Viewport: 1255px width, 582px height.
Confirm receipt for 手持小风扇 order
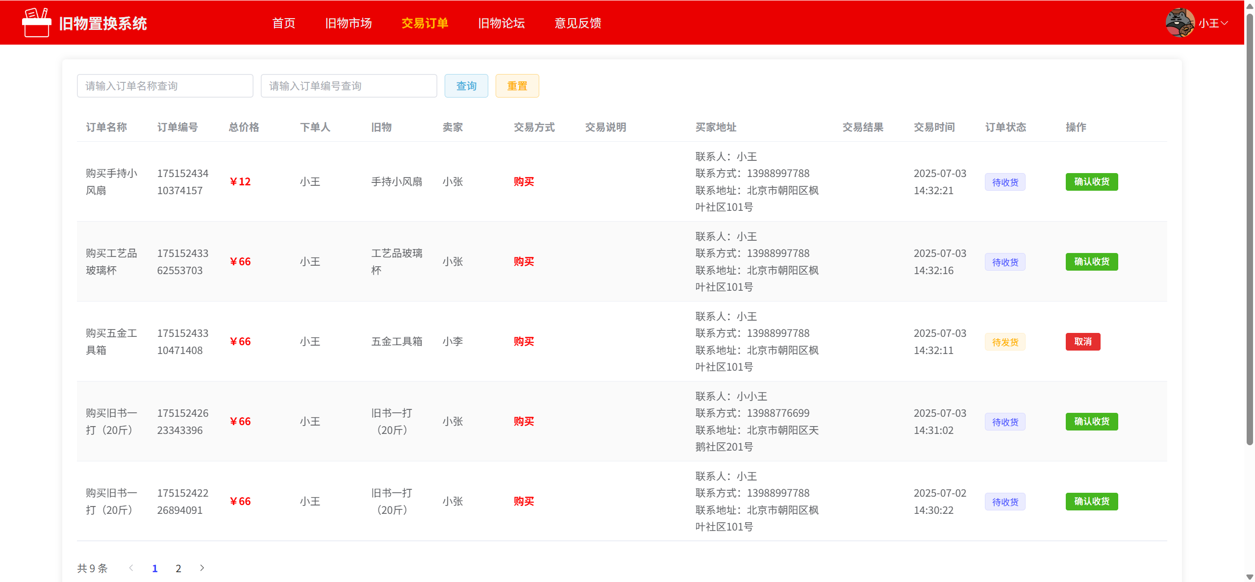tap(1091, 182)
